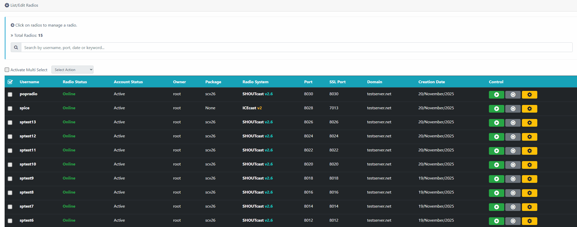
Task: Click the Creation Date column header
Action: point(432,82)
